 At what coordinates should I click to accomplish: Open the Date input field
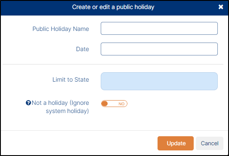pos(159,49)
